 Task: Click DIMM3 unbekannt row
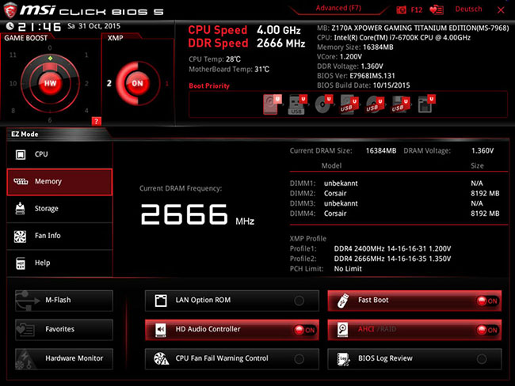point(395,203)
